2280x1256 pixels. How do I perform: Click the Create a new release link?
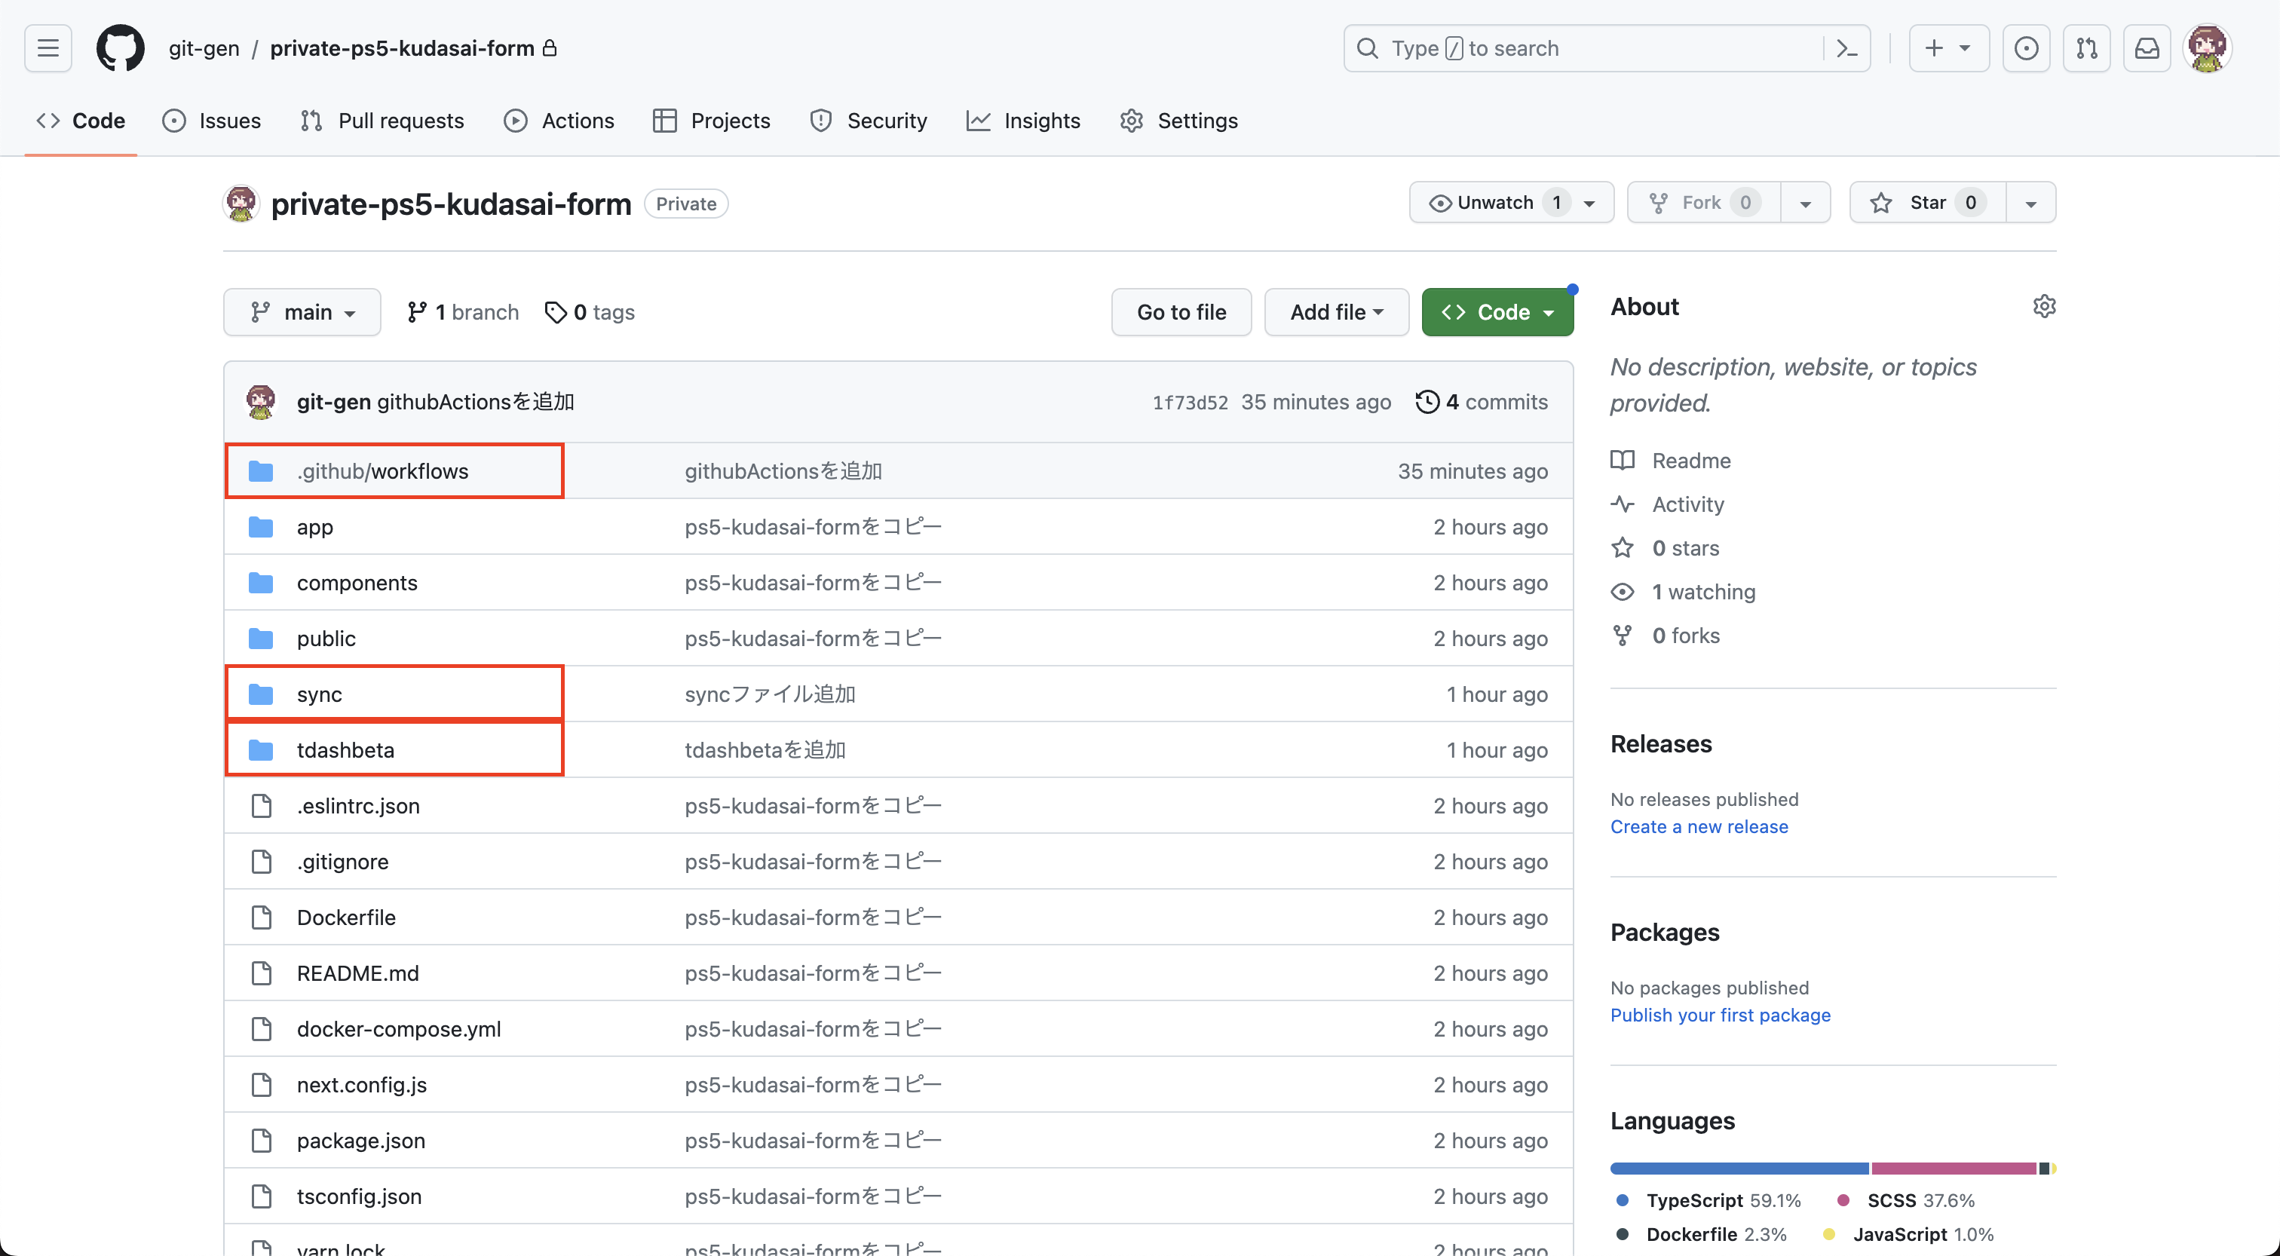pyautogui.click(x=1699, y=826)
